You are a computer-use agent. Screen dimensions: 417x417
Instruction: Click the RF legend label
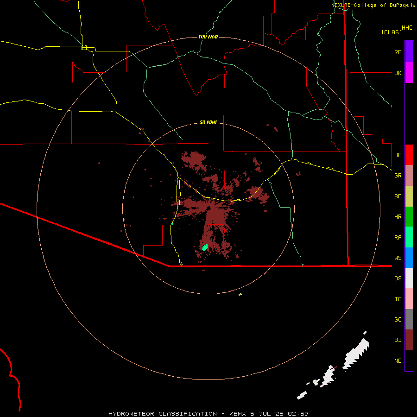click(398, 52)
